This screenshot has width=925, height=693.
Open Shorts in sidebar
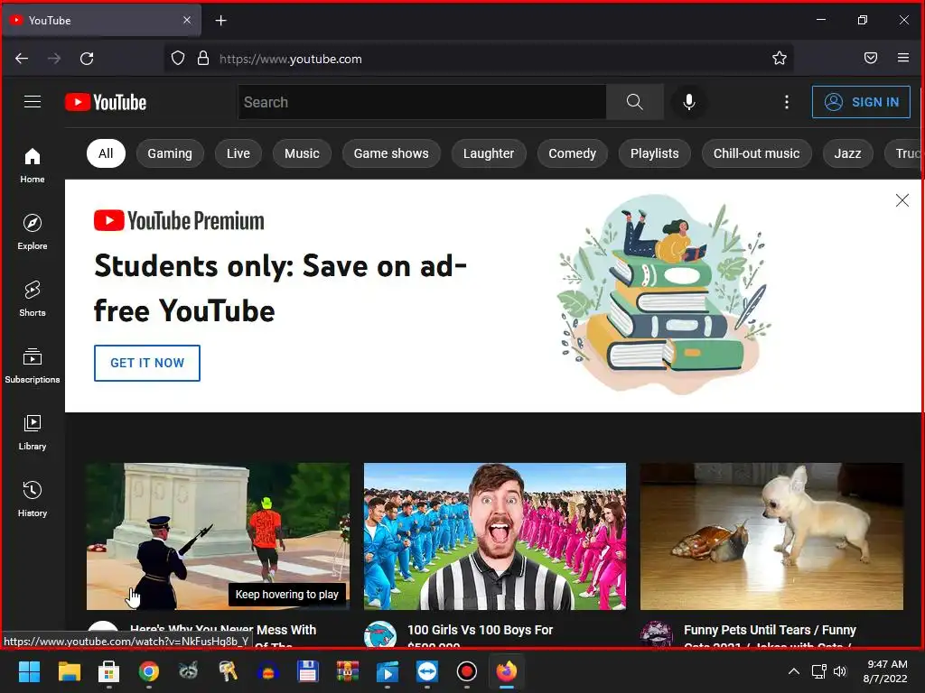click(33, 299)
